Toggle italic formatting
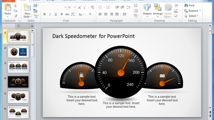Viewport: 214px width, 120px height. click(x=50, y=14)
